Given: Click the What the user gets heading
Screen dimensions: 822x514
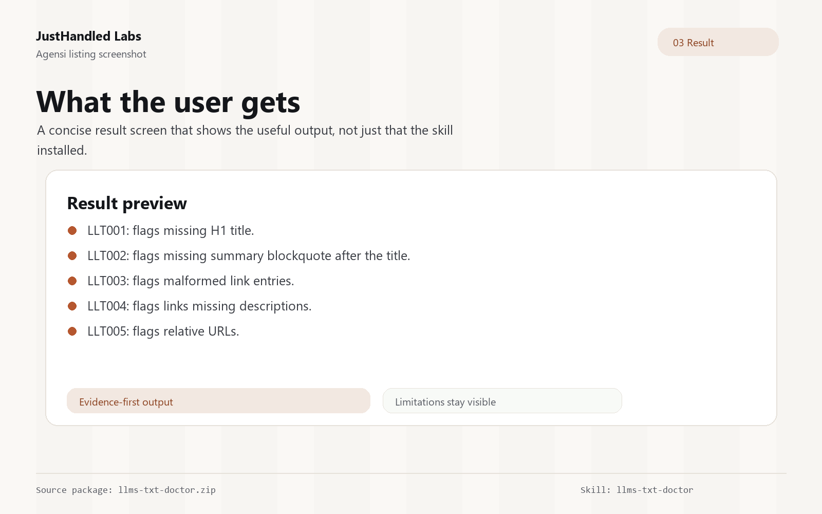Looking at the screenshot, I should (x=168, y=102).
